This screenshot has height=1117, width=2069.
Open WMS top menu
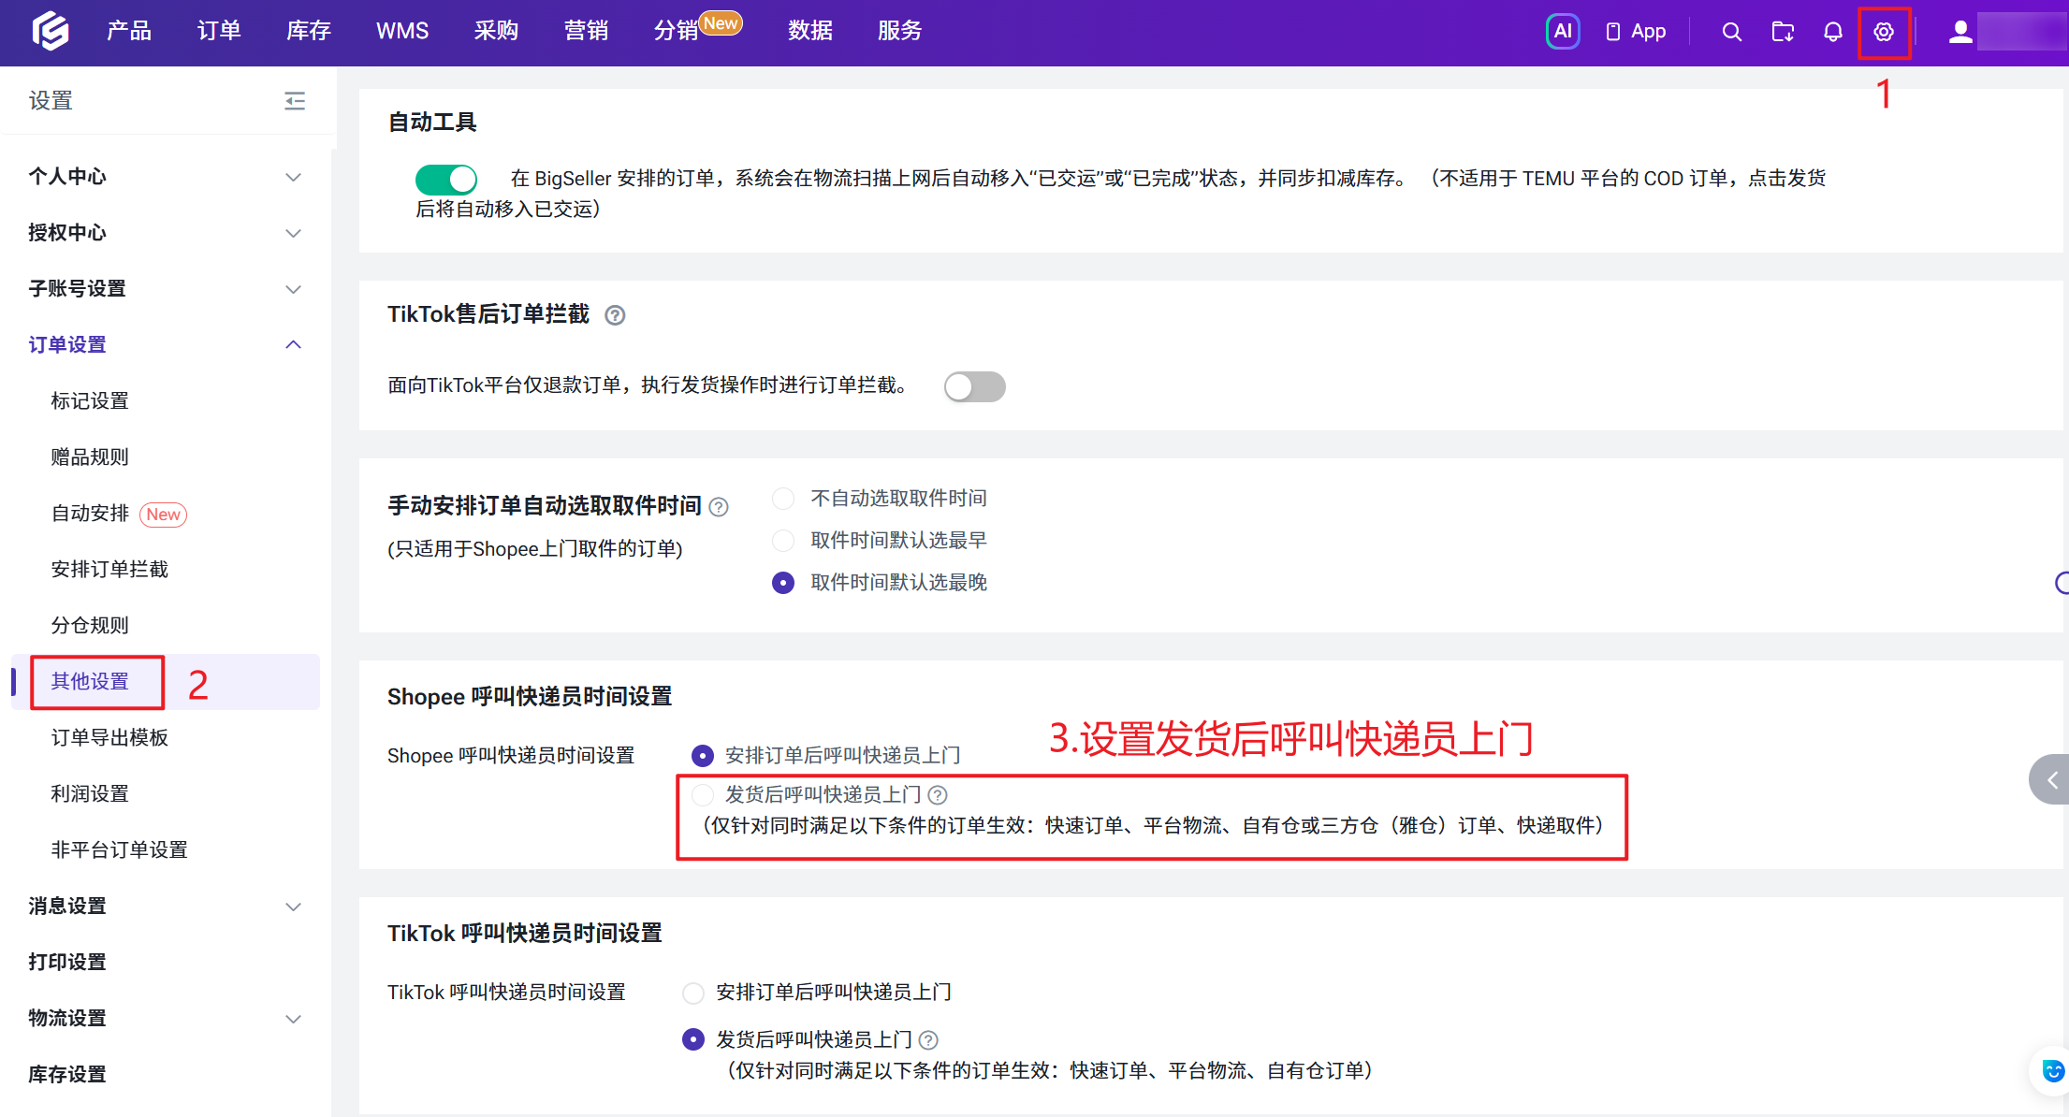402,31
